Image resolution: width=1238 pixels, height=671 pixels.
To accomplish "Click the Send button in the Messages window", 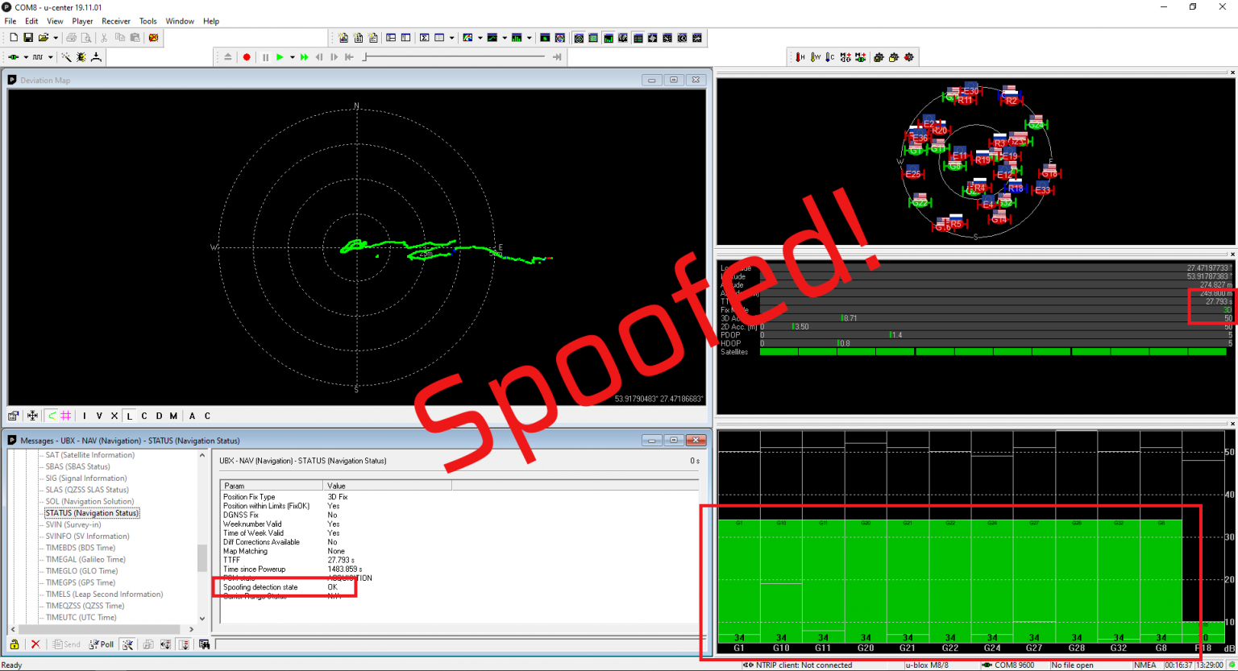I will coord(67,644).
